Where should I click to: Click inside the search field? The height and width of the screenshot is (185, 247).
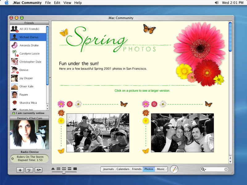coord(215,169)
